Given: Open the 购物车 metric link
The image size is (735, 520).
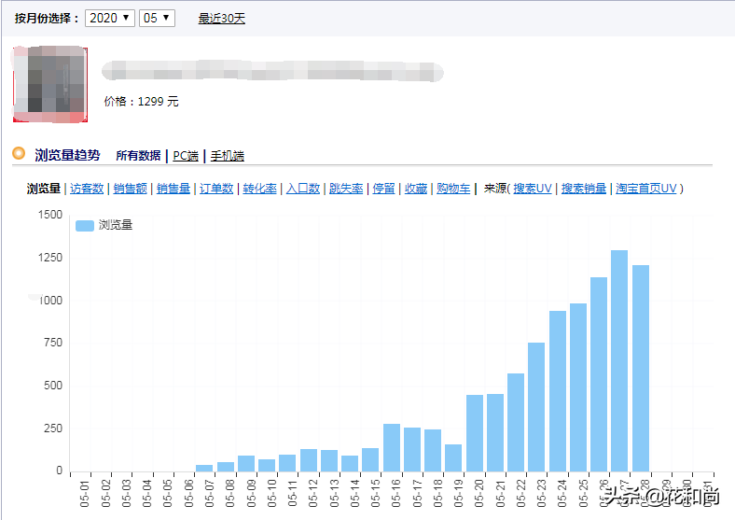Looking at the screenshot, I should 453,189.
